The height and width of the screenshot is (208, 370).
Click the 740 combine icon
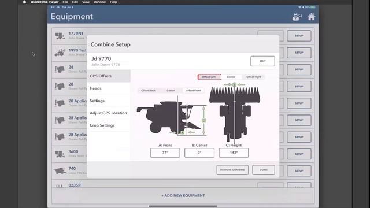click(x=60, y=170)
